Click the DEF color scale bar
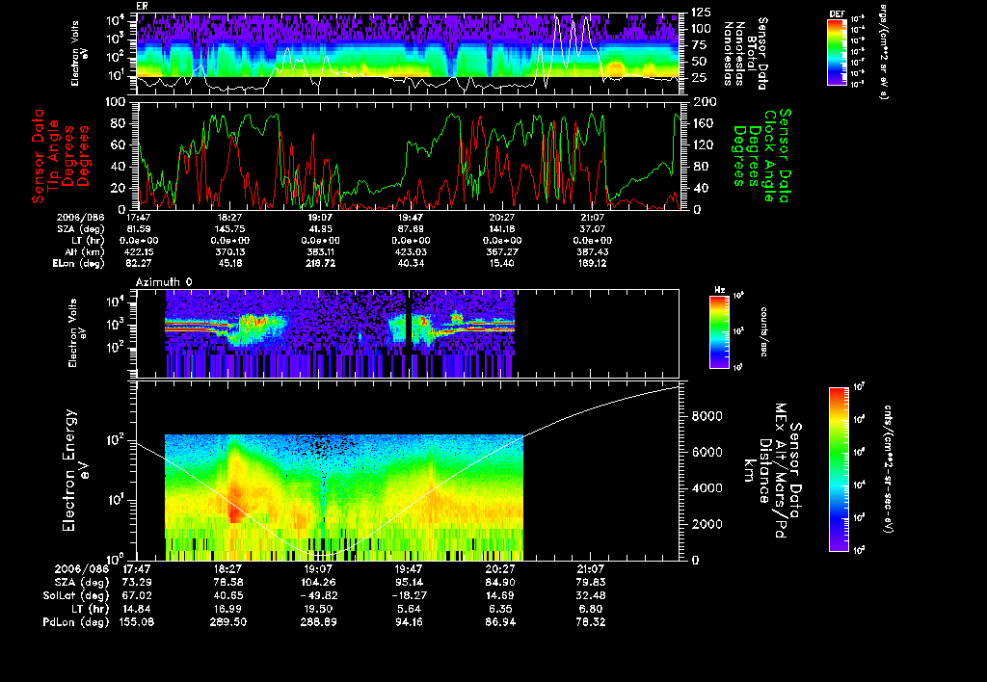The image size is (987, 682). 837,52
